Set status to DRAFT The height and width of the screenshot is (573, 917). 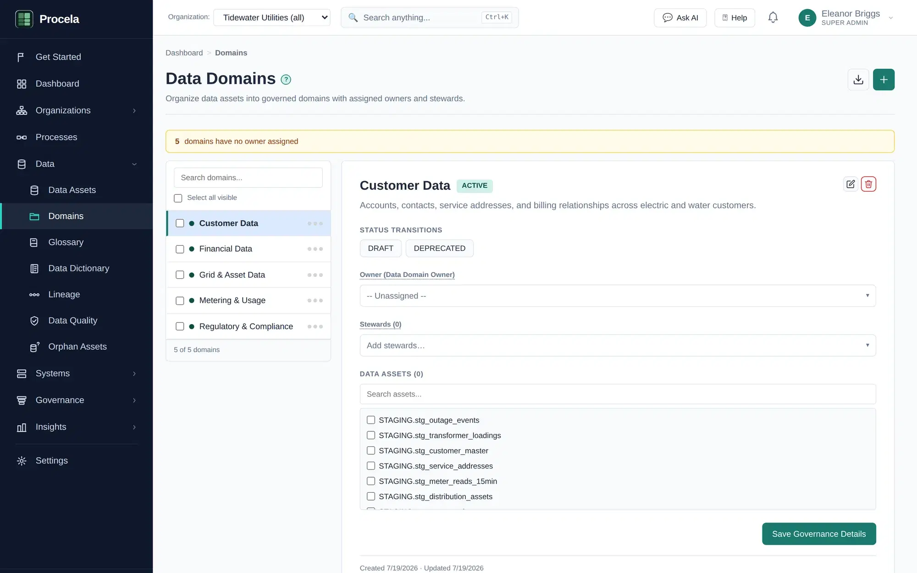pyautogui.click(x=381, y=248)
